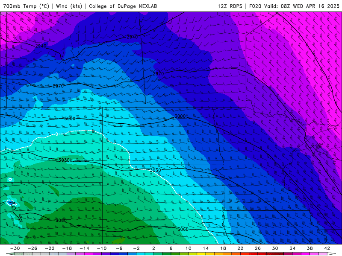Click the "12Z RDPS" model run label
This screenshot has width=342, height=256.
tap(230, 6)
